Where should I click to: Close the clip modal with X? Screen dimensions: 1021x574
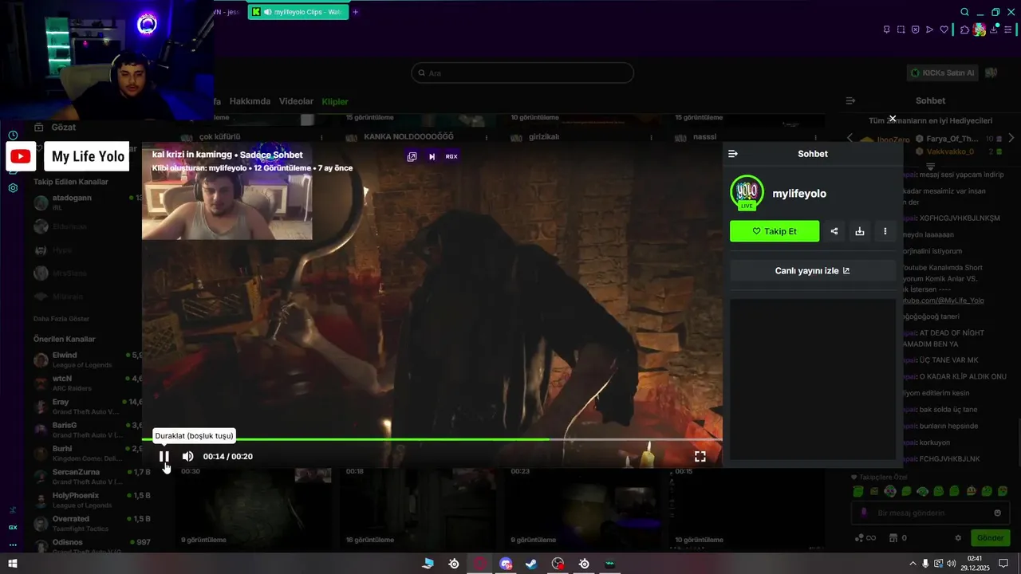point(893,119)
